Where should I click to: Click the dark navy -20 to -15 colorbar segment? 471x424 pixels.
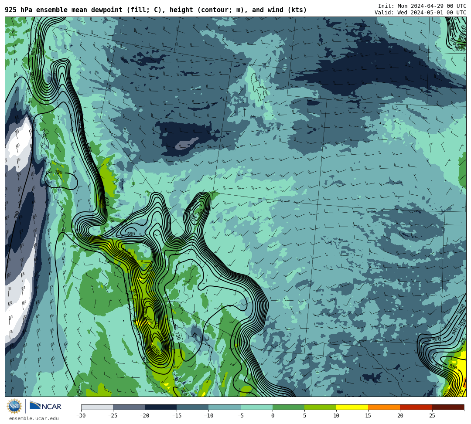pos(160,407)
